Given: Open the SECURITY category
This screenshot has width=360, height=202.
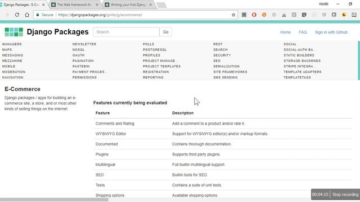Looking at the screenshot, I should pyautogui.click(x=222, y=56).
